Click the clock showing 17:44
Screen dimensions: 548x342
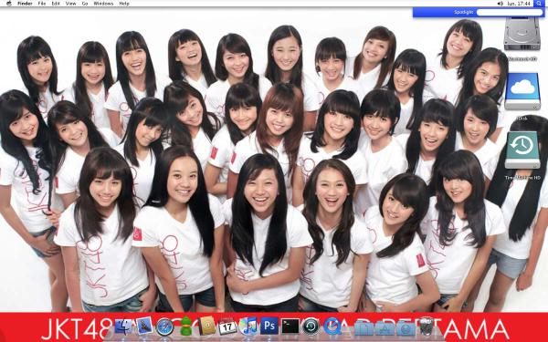click(518, 4)
